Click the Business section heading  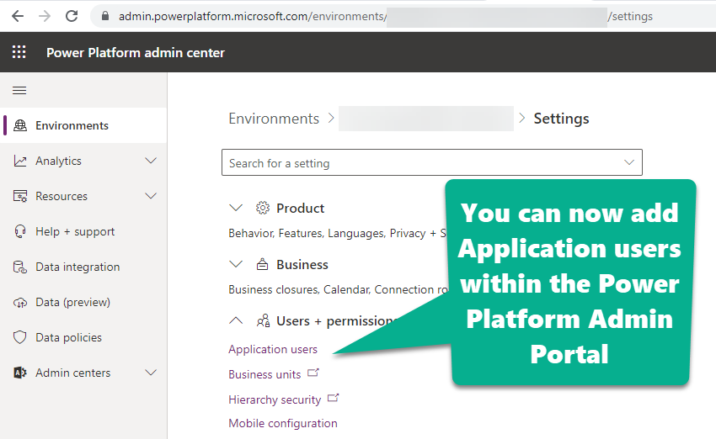click(x=302, y=264)
